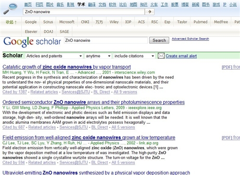Open the 博客 top navigation link

tap(185, 5)
